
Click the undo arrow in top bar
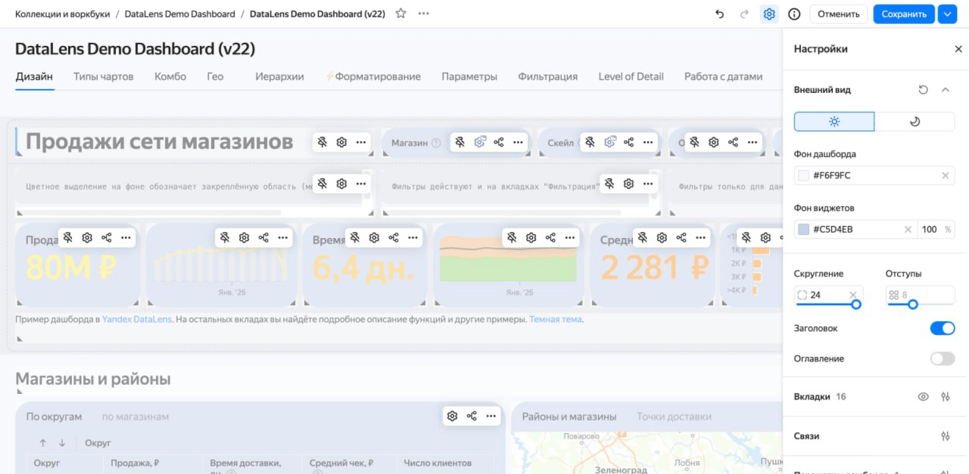(x=720, y=14)
